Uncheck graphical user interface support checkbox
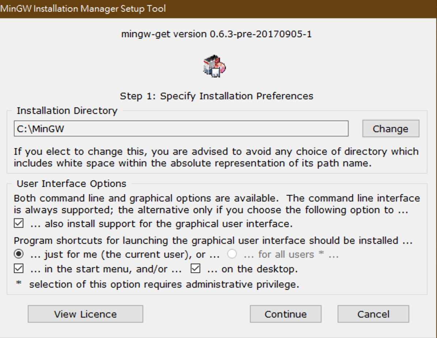The width and height of the screenshot is (437, 338). (19, 223)
